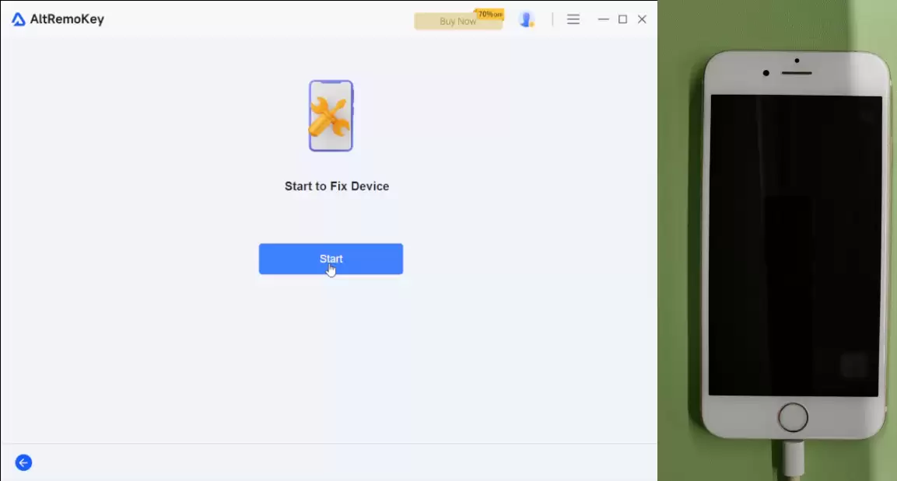The image size is (897, 481).
Task: Click the phone with wrench repair illustration
Action: coord(331,116)
